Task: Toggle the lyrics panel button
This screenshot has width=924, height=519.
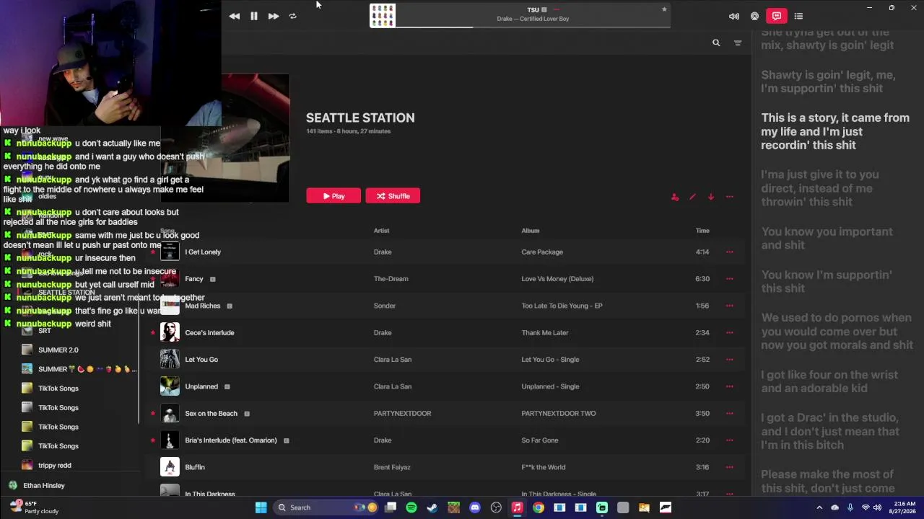Action: 777,16
